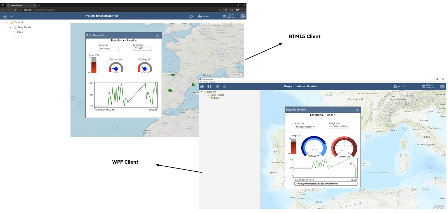Viewport: 448px width, 213px height.
Task: Open new browser tab with plus icon
Action: click(x=39, y=6)
